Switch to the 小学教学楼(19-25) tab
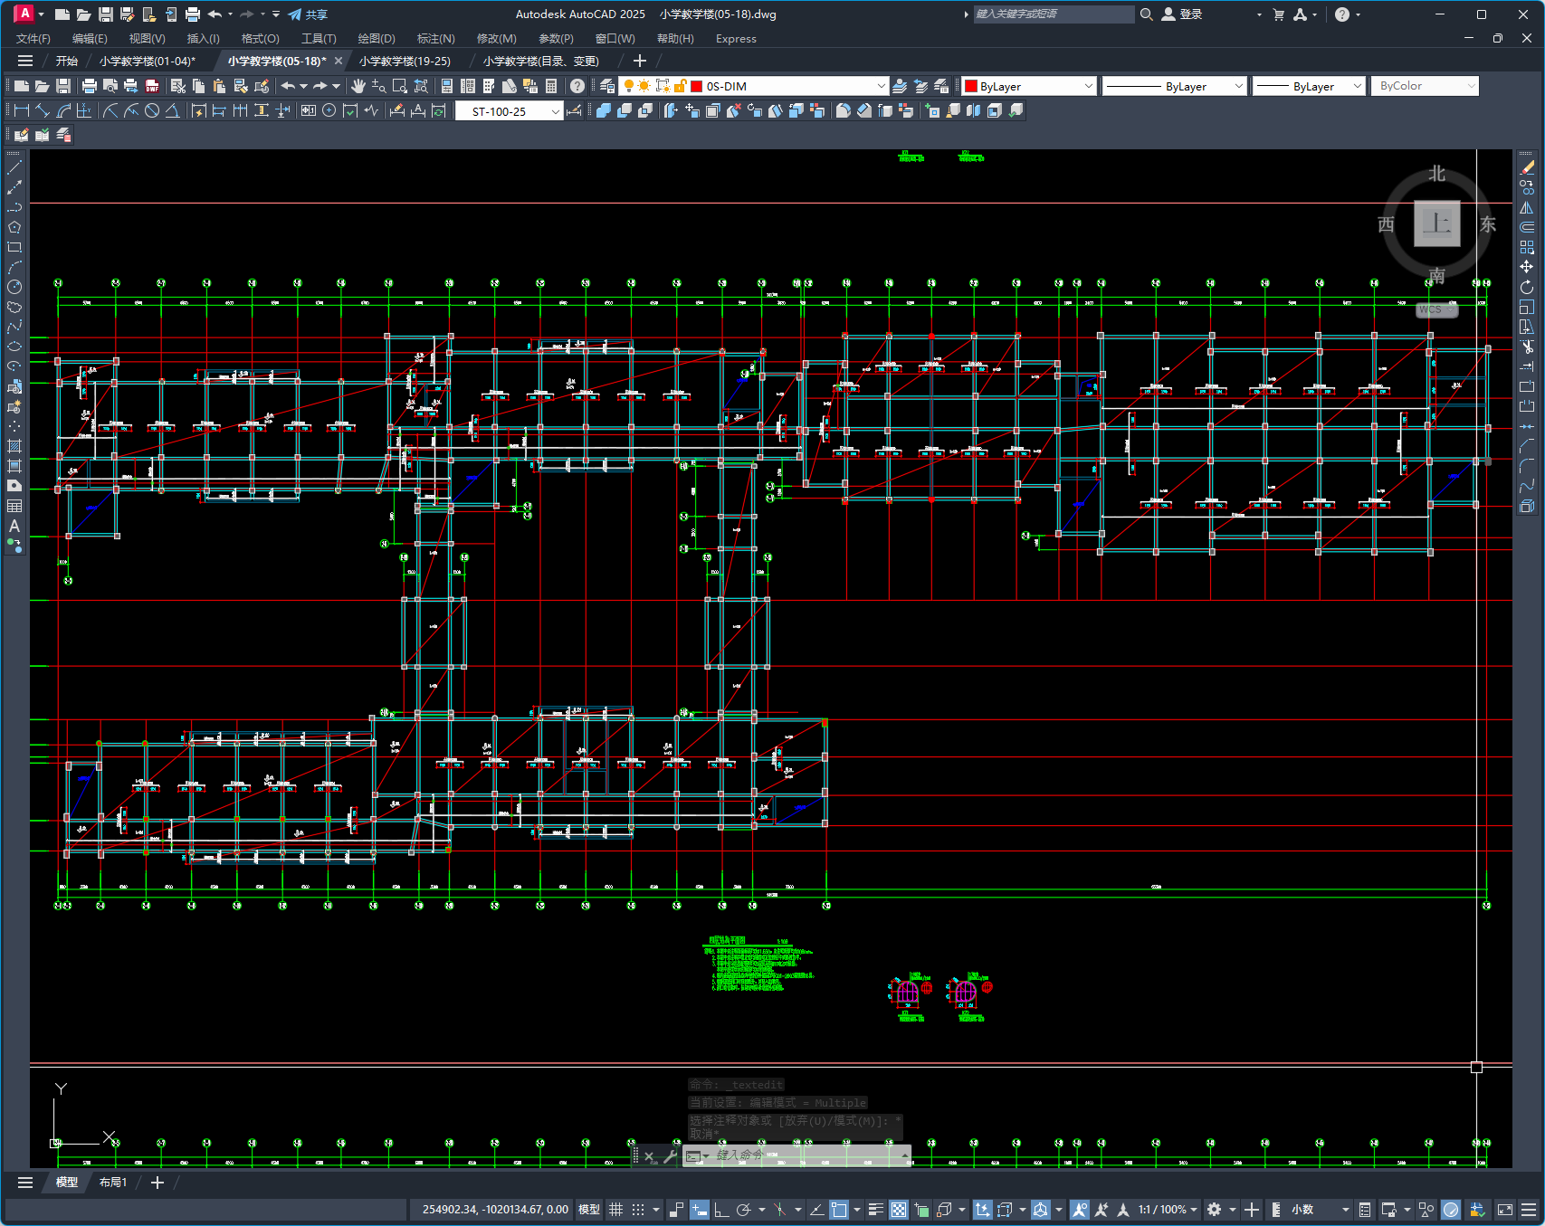The height and width of the screenshot is (1226, 1545). [x=405, y=61]
